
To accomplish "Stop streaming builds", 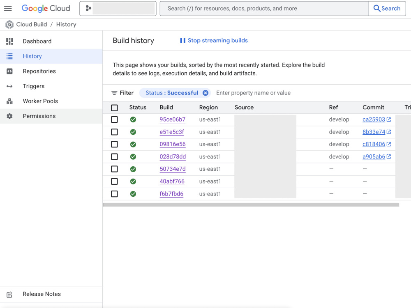I will coord(214,41).
